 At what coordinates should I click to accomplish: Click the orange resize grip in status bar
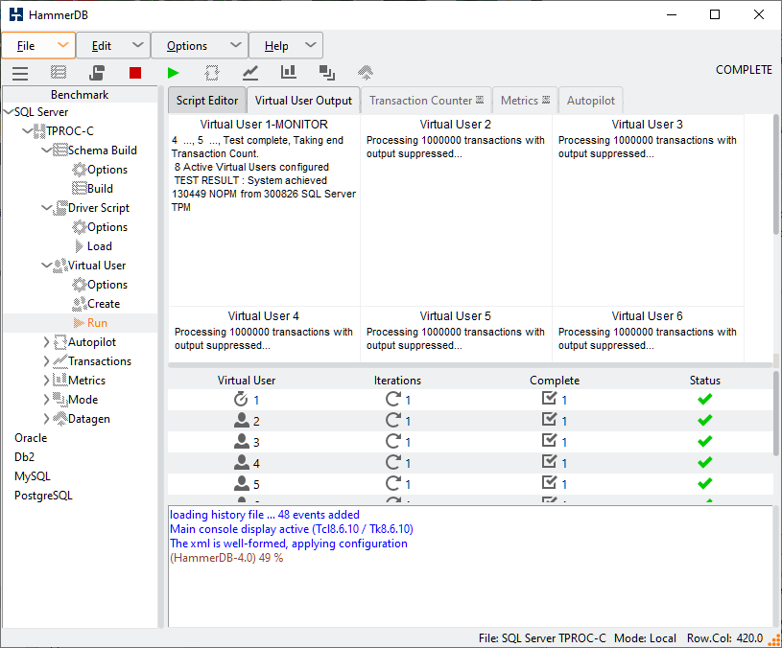coord(775,640)
